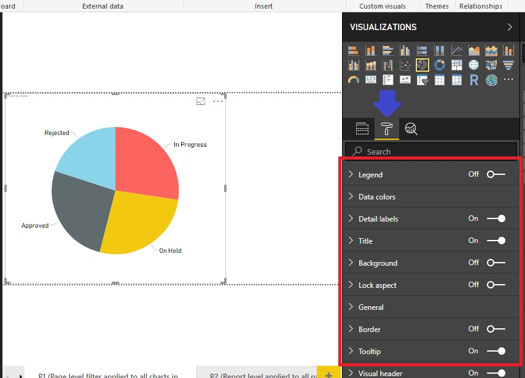This screenshot has width=525, height=378.
Task: Turn off the Visual header toggle
Action: click(496, 373)
